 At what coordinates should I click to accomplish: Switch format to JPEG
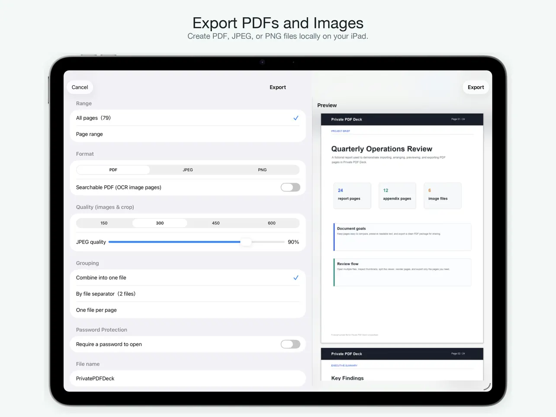188,170
